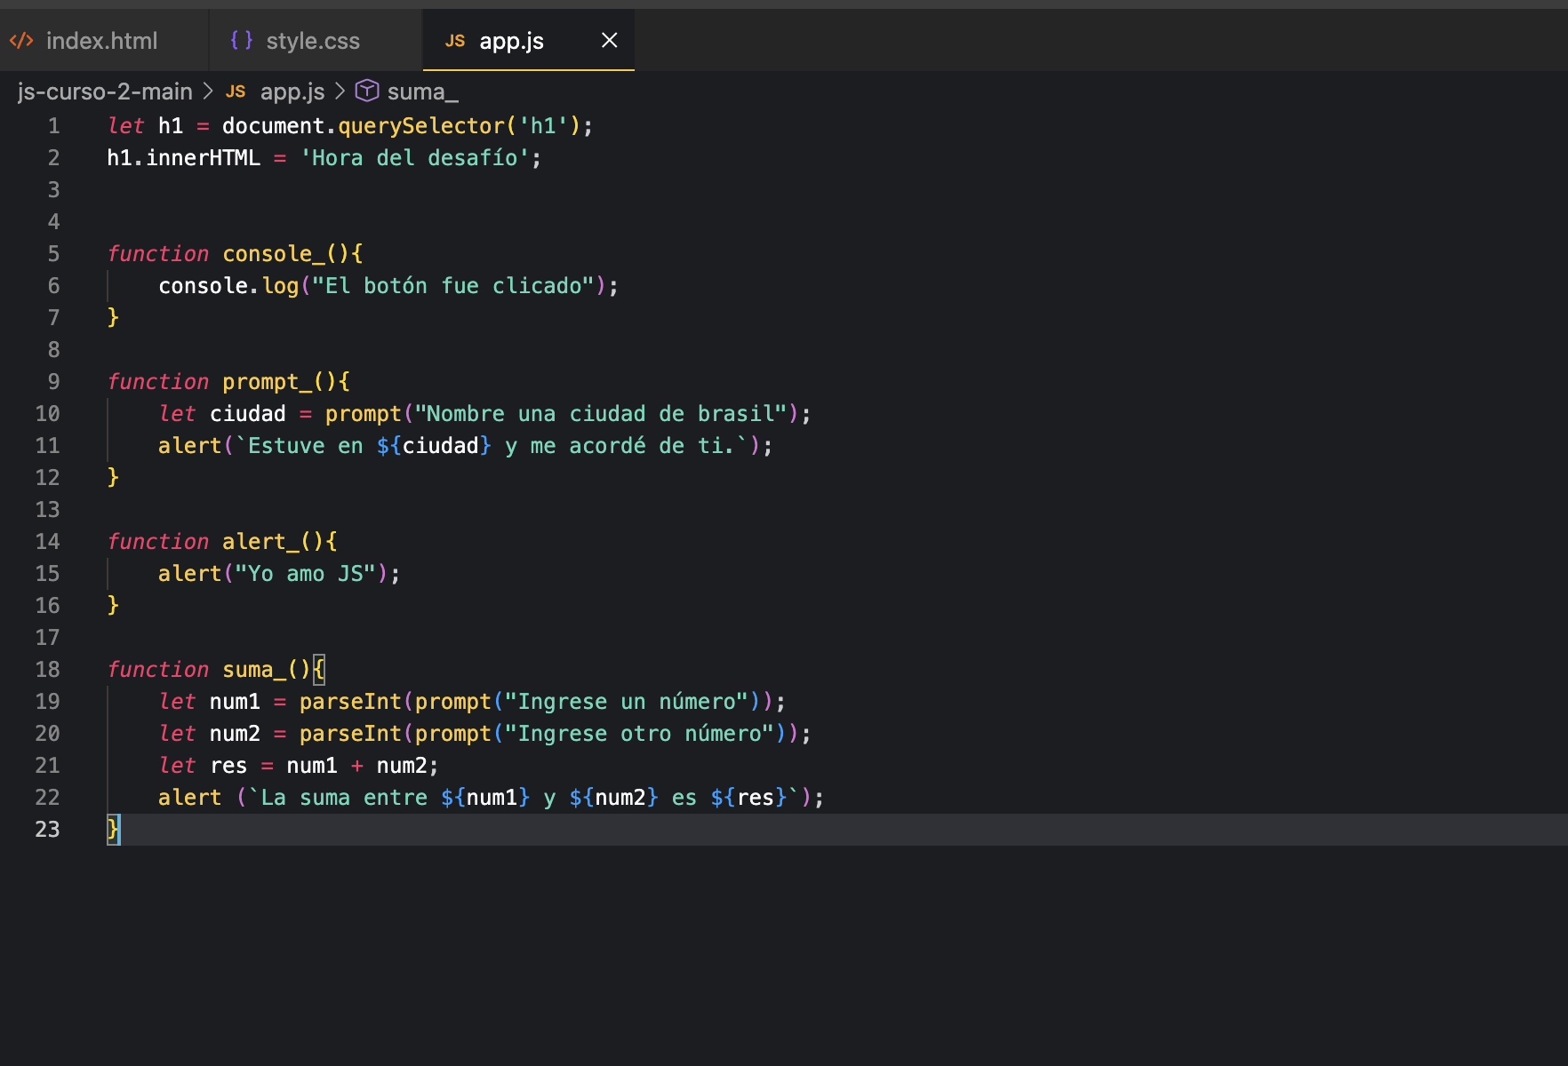Click the JS icon in the breadcrumb
Viewport: 1568px width, 1066px height.
click(x=236, y=91)
